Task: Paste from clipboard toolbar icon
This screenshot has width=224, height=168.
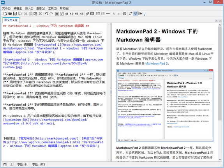Action: tap(35, 14)
